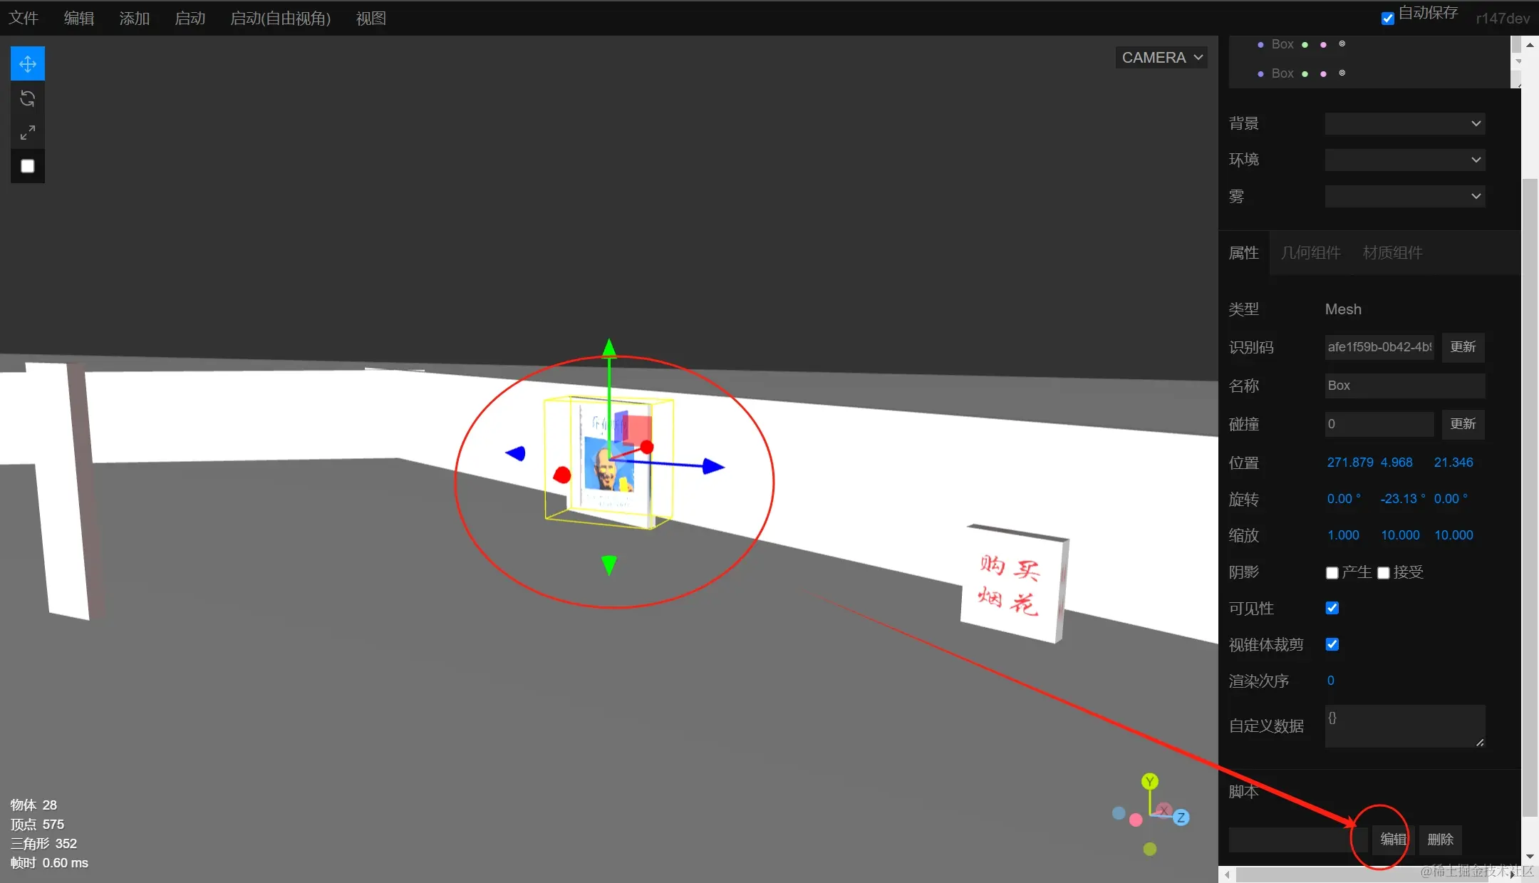Disable the 自动保存 autosave checkbox

tap(1387, 19)
